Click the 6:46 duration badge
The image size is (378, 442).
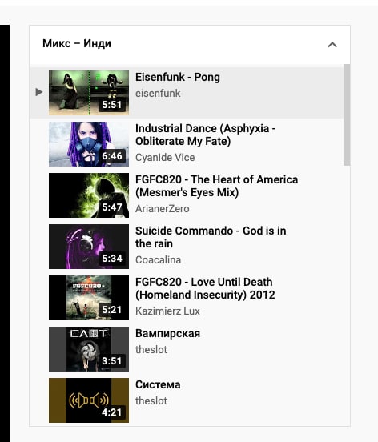[x=112, y=156]
